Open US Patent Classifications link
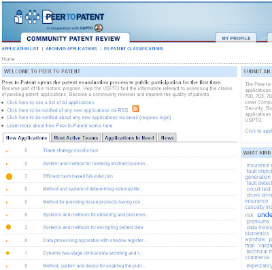Image resolution: width=272 pixels, height=270 pixels. [x=133, y=48]
